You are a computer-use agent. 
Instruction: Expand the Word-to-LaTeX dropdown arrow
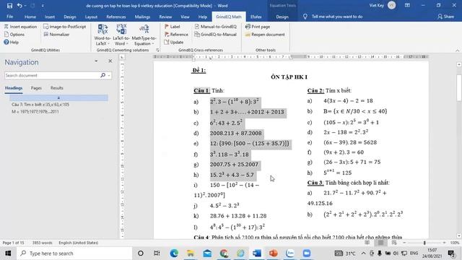108,43
